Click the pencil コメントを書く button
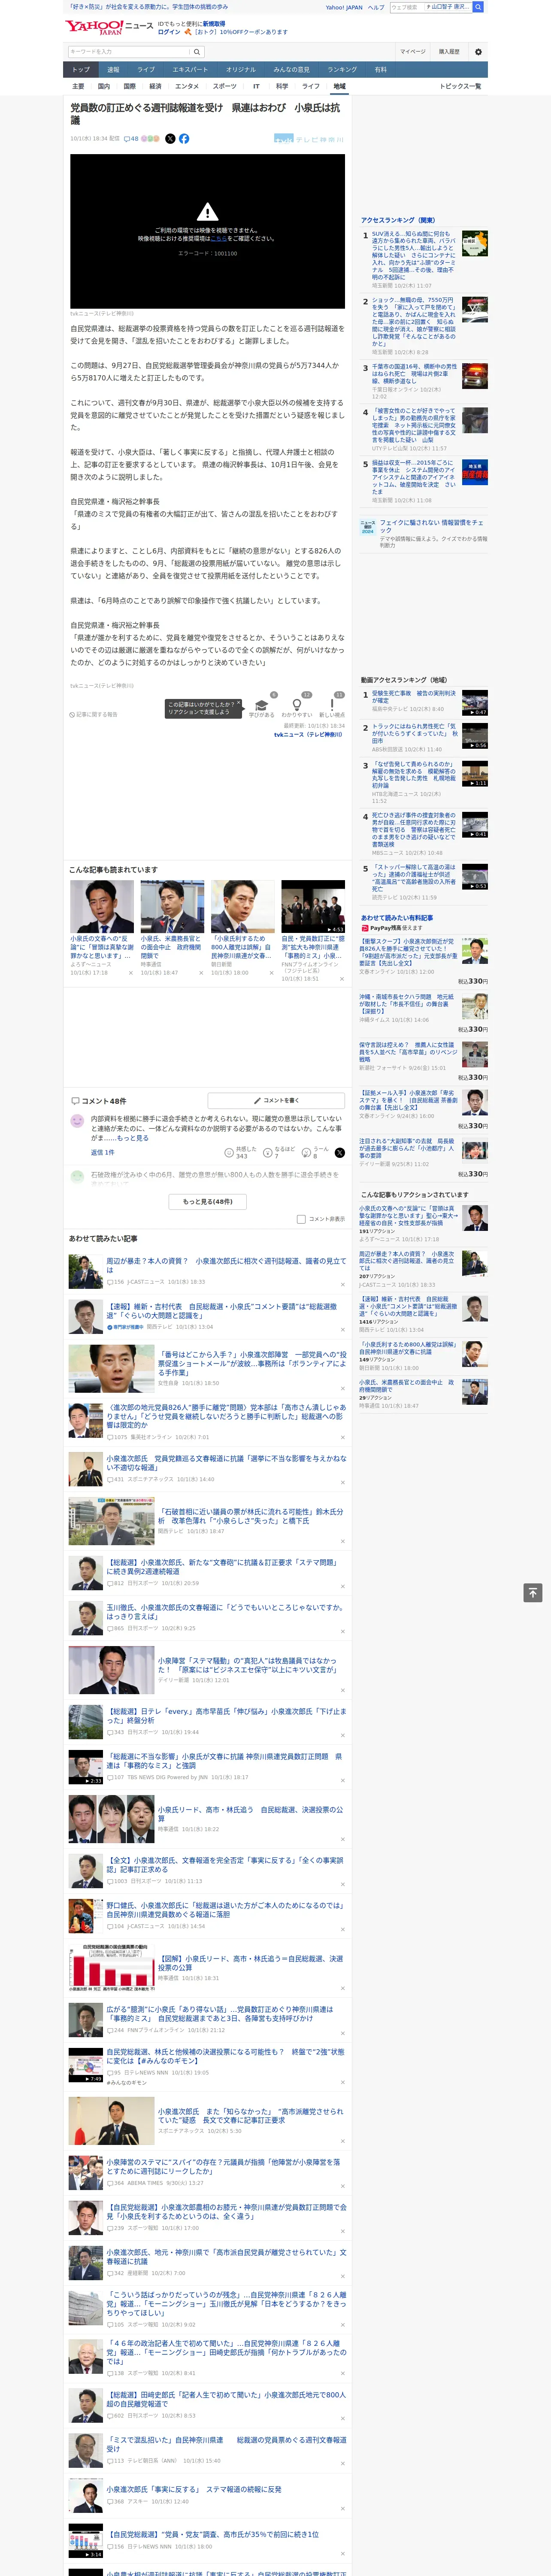 276,1100
